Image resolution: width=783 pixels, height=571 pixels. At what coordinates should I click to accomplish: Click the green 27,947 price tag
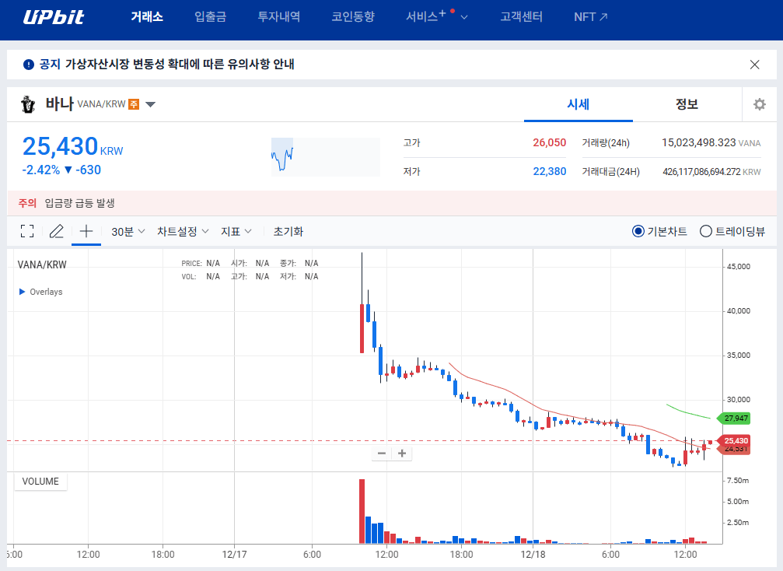[x=733, y=418]
